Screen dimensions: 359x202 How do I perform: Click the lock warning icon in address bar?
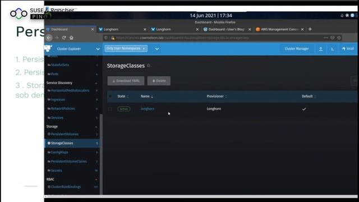[113, 38]
